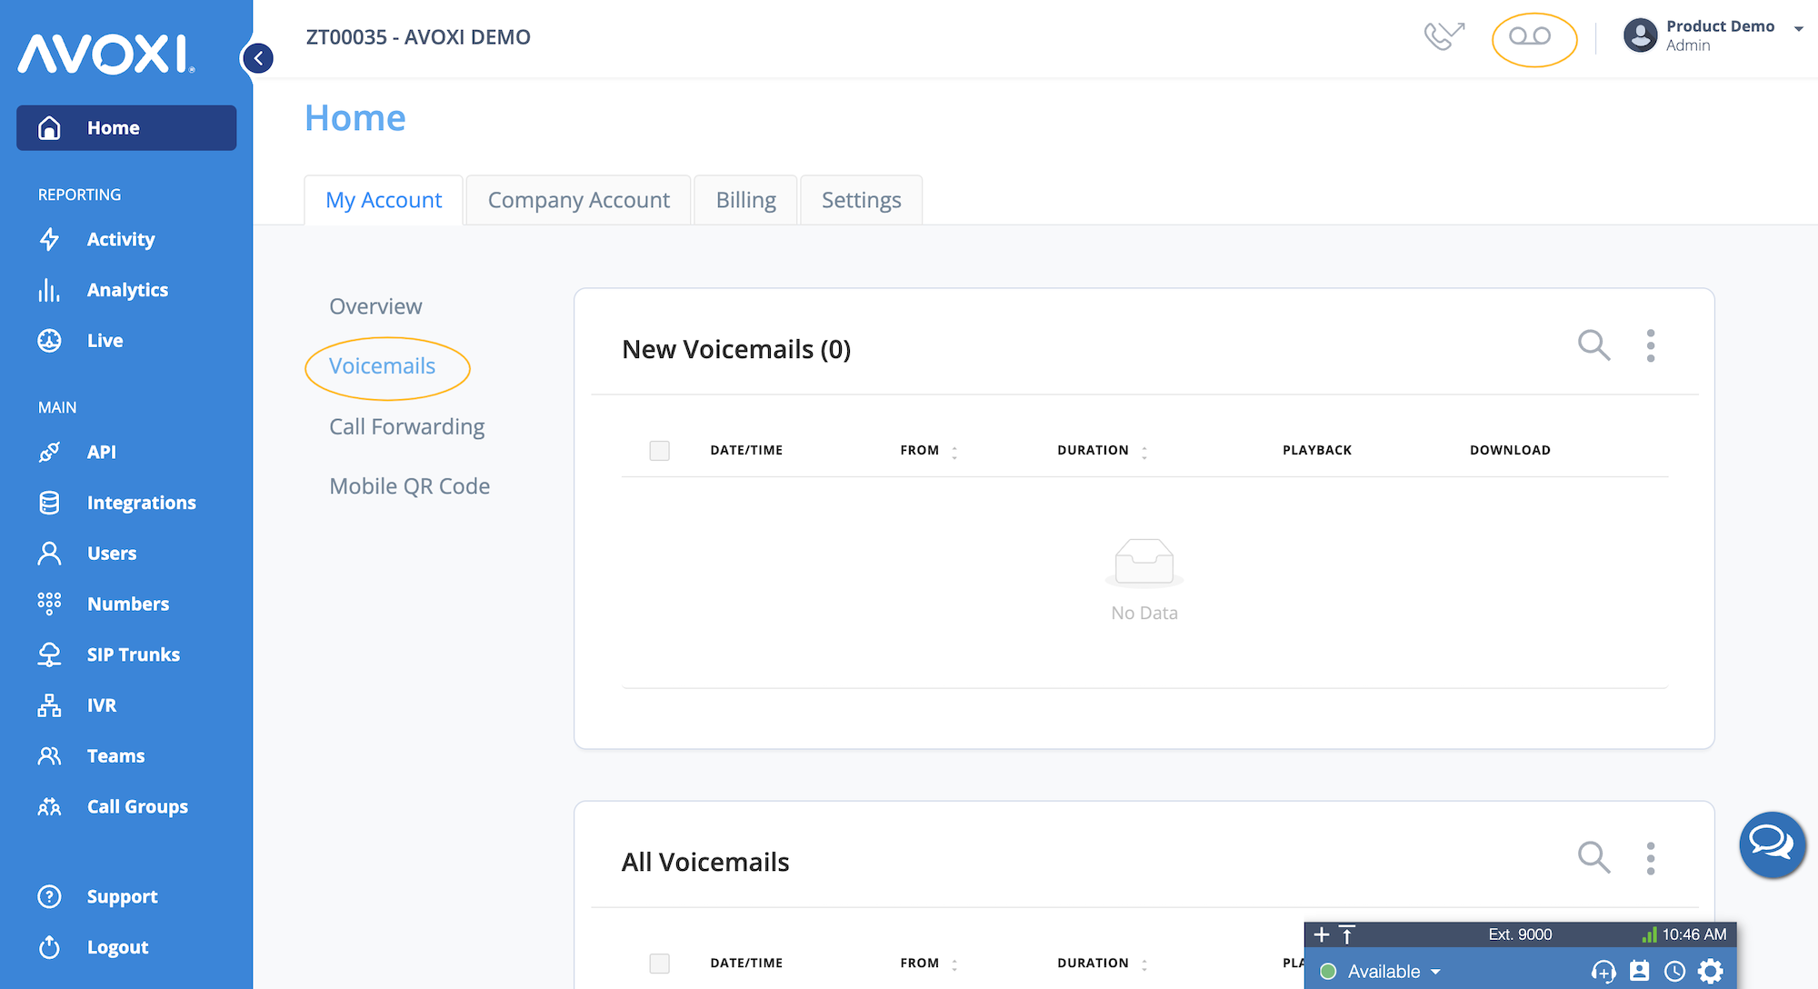
Task: Open the Voicemails sidebar section
Action: click(381, 365)
